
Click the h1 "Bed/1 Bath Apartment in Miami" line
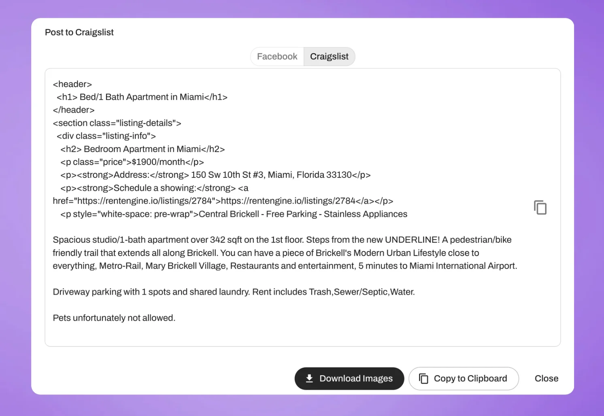point(142,97)
